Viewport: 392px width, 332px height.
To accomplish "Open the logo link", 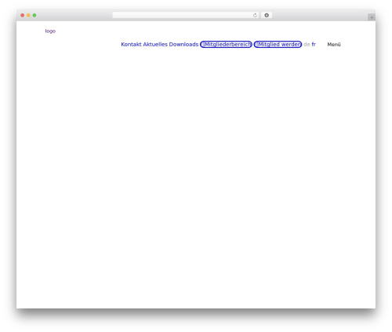I will tap(50, 31).
